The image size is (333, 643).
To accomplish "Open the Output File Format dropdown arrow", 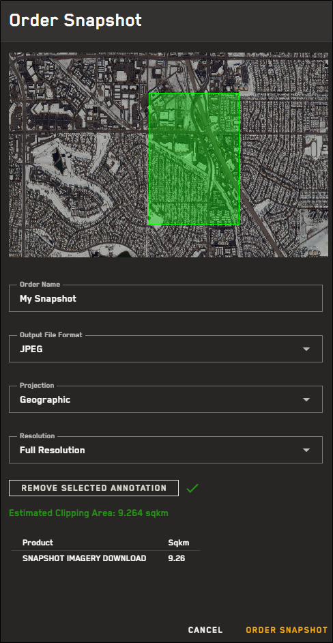I will click(306, 349).
